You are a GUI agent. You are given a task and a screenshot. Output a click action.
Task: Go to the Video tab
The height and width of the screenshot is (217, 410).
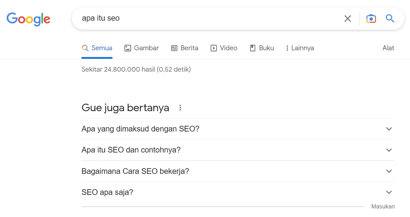[x=224, y=48]
